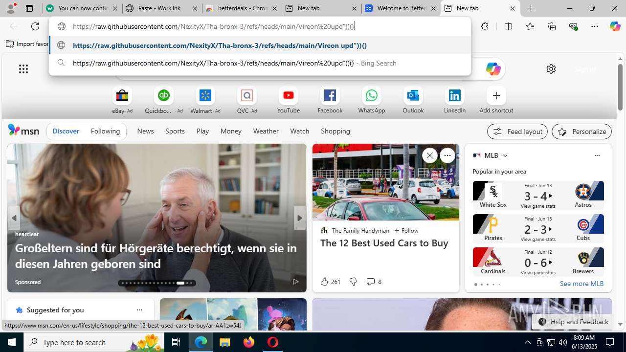626x352 pixels.
Task: Open the Quickbooks ad shortcut
Action: (163, 100)
